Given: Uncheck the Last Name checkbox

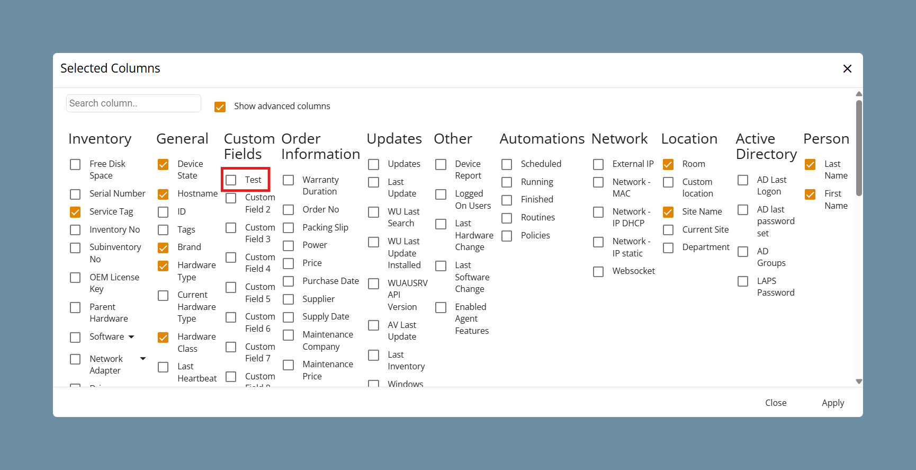Looking at the screenshot, I should tap(810, 165).
